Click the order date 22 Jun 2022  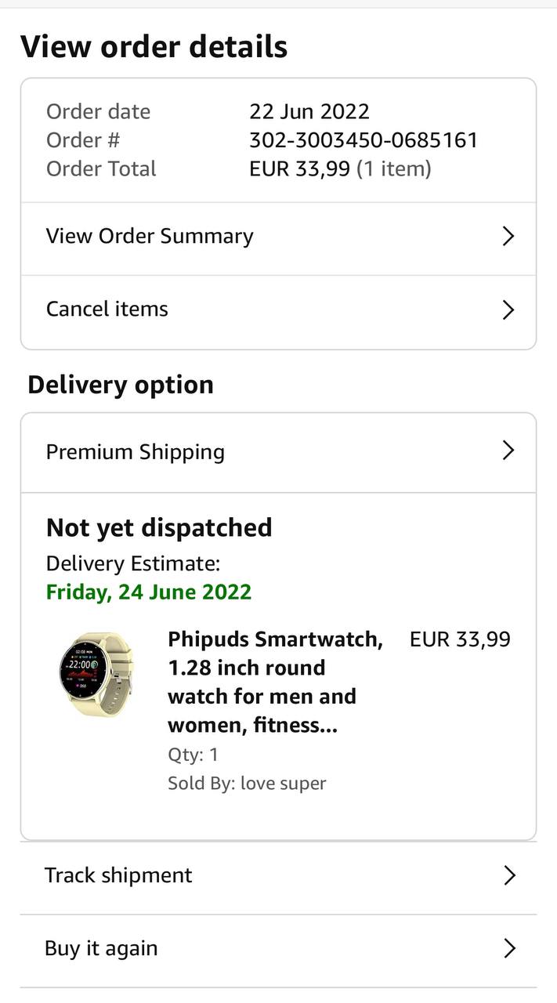tap(309, 111)
